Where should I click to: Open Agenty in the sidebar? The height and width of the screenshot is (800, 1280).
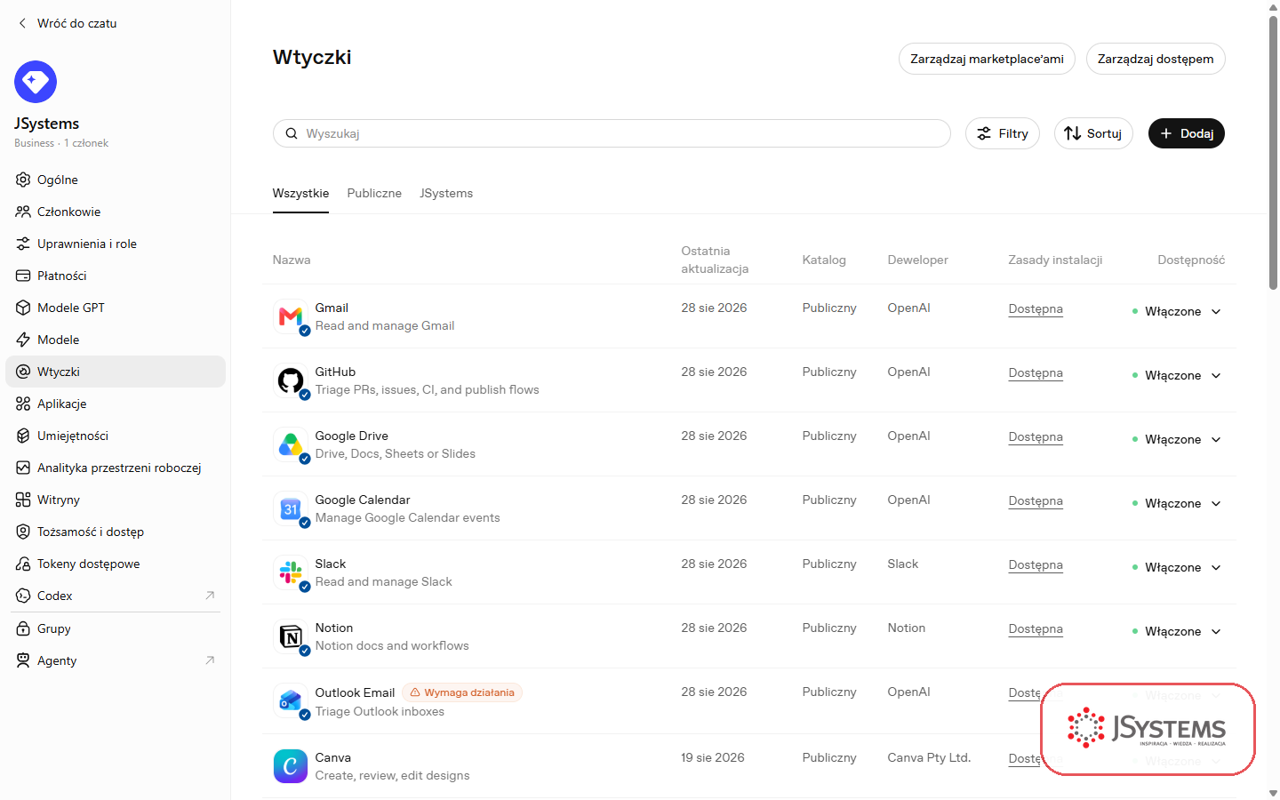(116, 660)
